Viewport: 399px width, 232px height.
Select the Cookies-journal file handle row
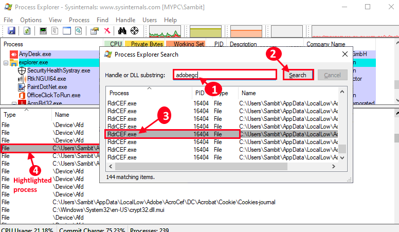(x=198, y=202)
